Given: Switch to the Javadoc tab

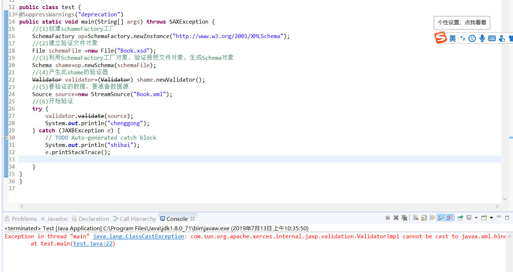Looking at the screenshot, I should pos(54,219).
